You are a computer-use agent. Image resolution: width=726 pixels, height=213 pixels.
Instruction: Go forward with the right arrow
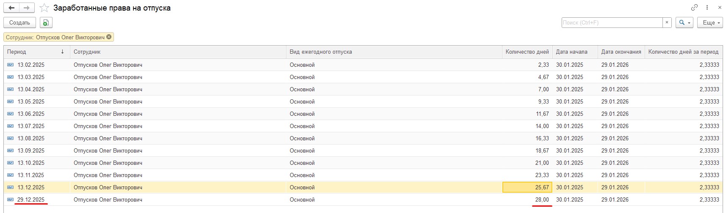(27, 8)
